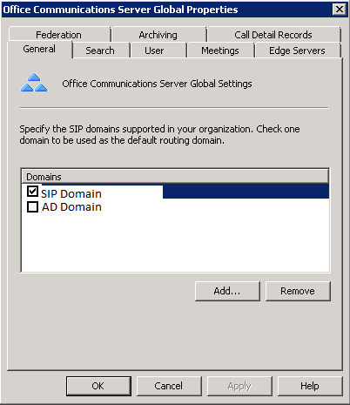Image resolution: width=350 pixels, height=405 pixels.
Task: Click the Cancel button
Action: click(x=169, y=386)
